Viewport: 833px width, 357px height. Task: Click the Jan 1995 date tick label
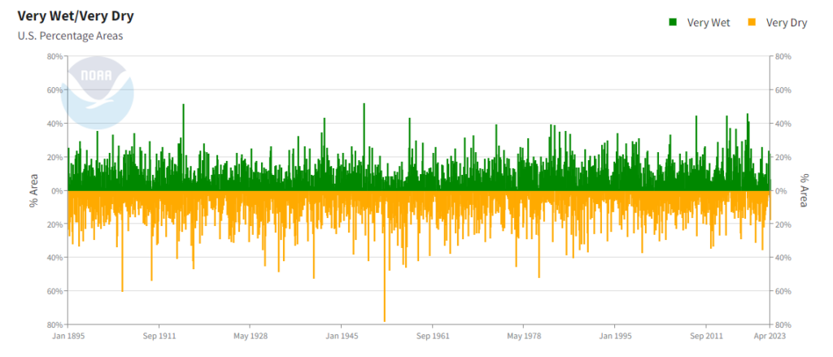[x=616, y=335]
